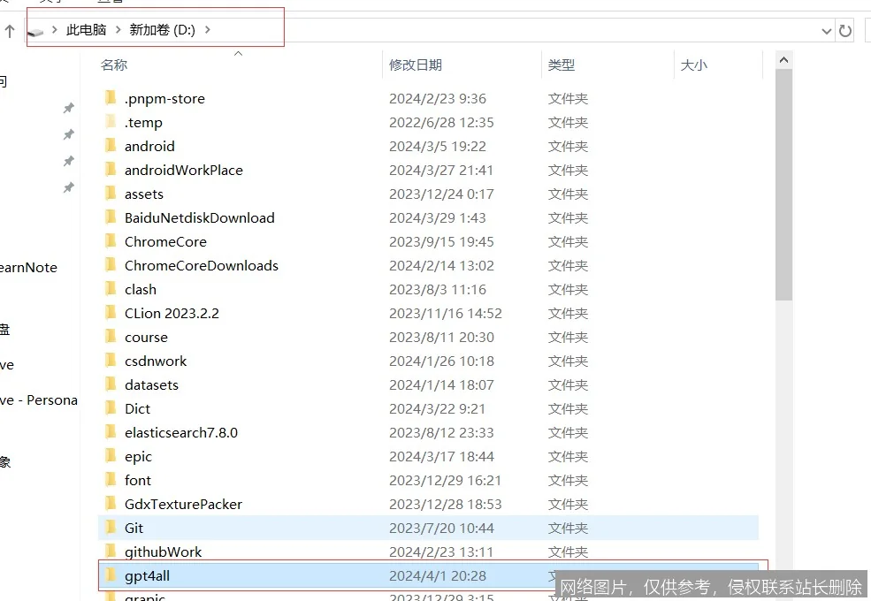Sort files by 名称 column header
Image resolution: width=871 pixels, height=601 pixels.
[x=114, y=65]
